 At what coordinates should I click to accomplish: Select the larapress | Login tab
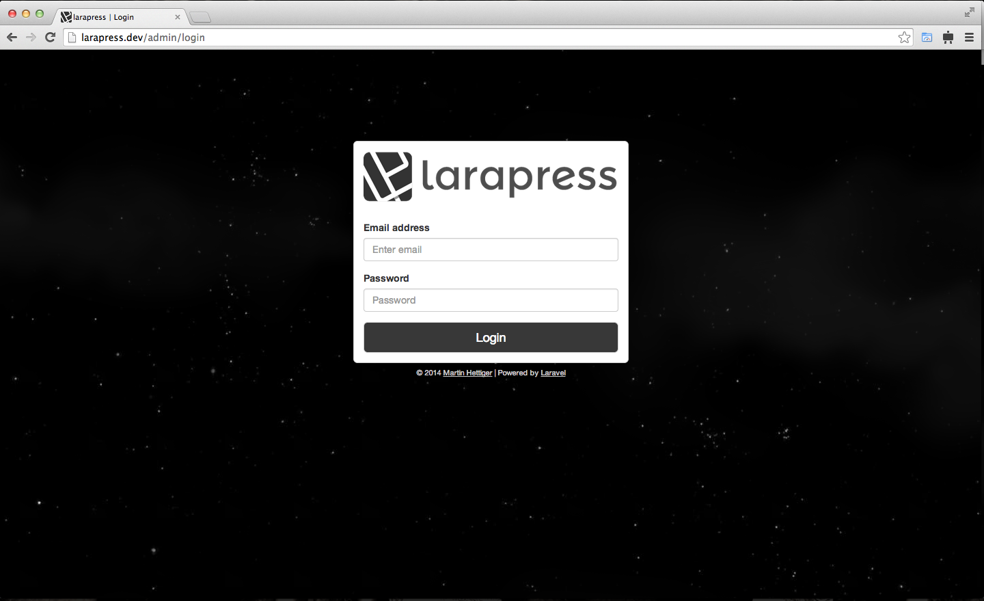120,17
